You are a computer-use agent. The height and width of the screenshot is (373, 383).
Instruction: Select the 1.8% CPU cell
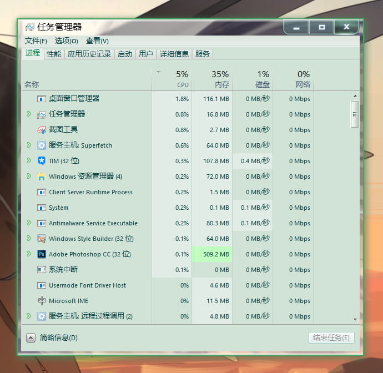click(x=172, y=99)
